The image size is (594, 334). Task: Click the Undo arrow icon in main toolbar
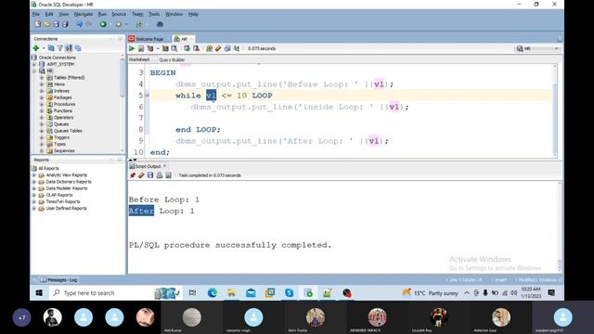pos(79,24)
